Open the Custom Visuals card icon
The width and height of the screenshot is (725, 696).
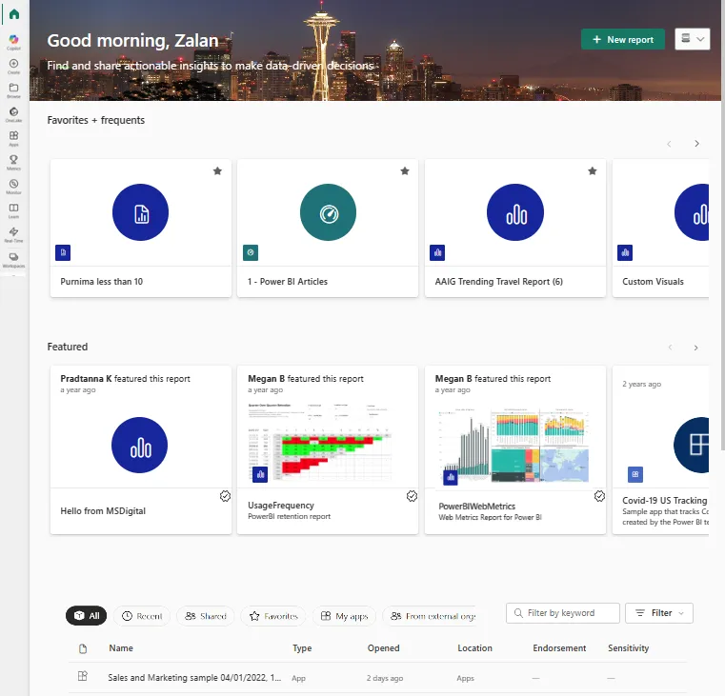(x=692, y=212)
